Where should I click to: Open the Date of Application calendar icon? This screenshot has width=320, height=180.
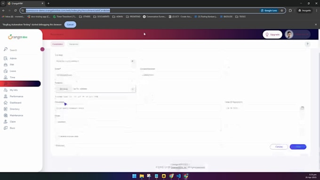click(x=302, y=108)
